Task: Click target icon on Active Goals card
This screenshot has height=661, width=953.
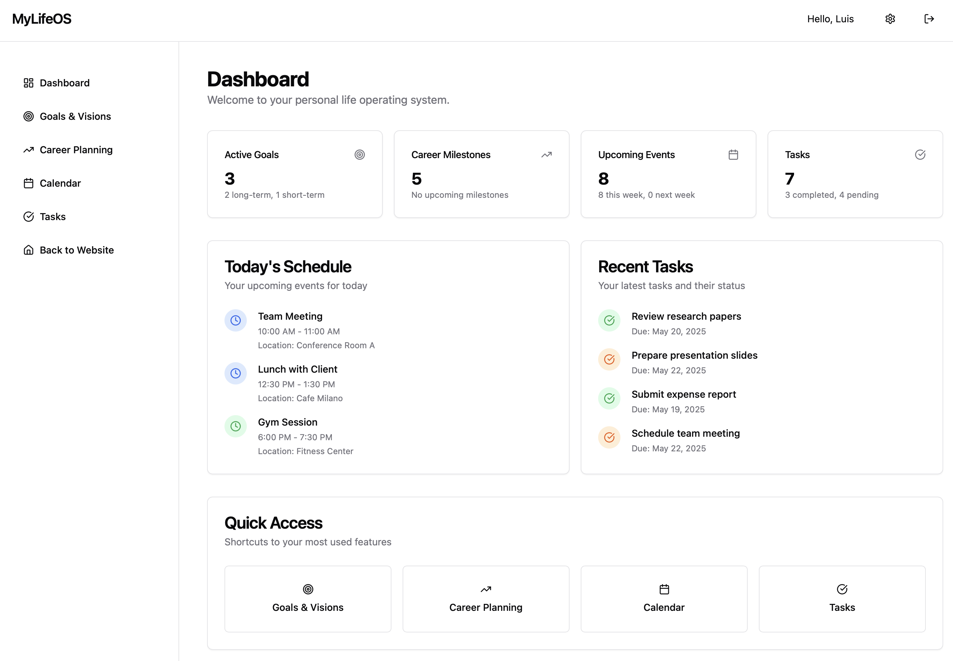Action: 359,155
